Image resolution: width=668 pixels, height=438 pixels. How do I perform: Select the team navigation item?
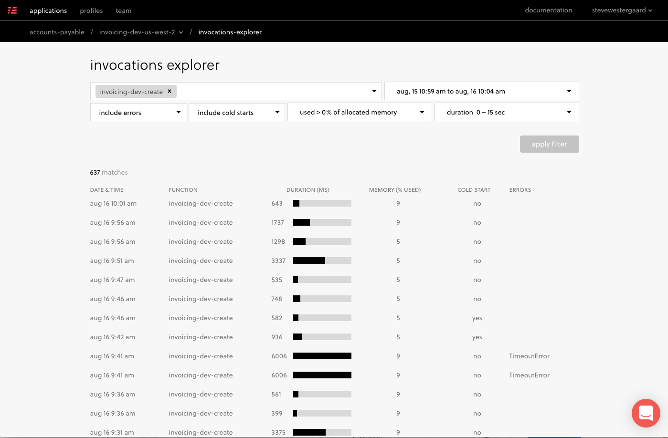point(123,10)
